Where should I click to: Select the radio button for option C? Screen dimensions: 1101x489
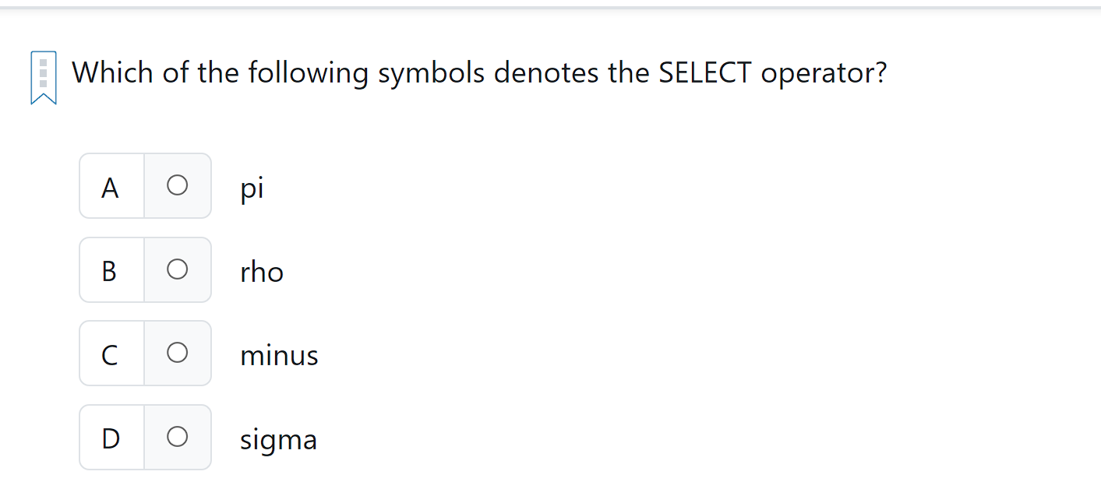tap(178, 353)
